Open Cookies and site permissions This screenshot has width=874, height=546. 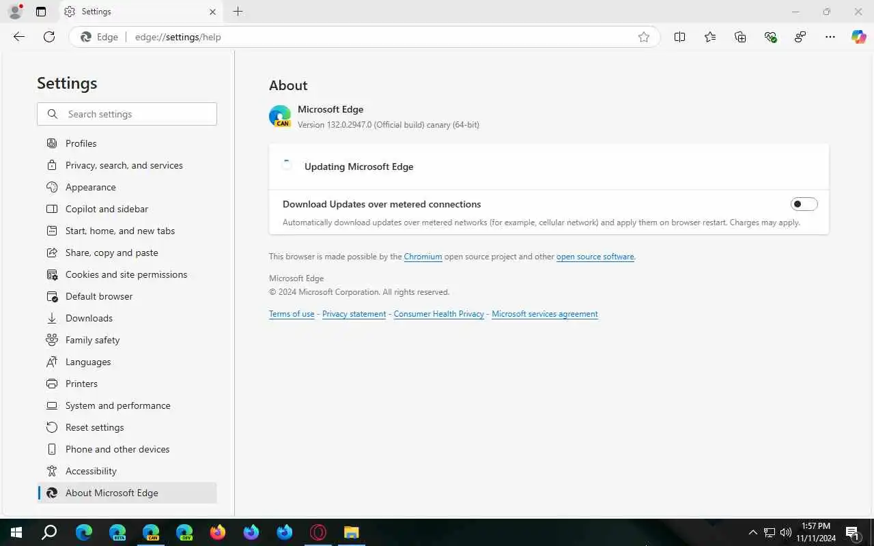(127, 274)
